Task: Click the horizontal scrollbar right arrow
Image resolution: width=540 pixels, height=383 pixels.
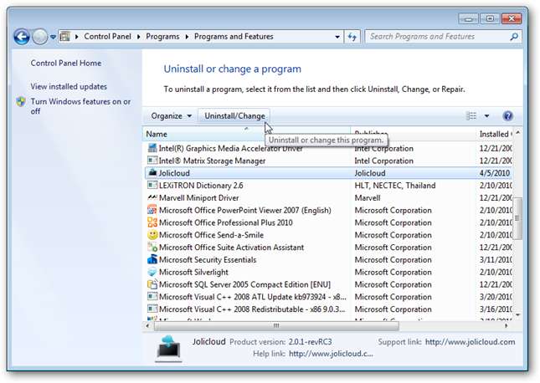Action: (507, 325)
